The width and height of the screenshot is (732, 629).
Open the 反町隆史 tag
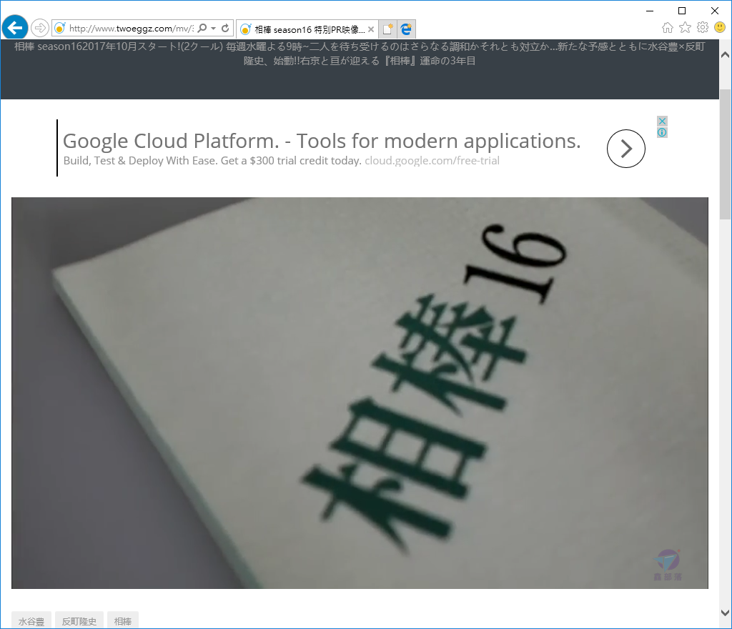coord(79,620)
